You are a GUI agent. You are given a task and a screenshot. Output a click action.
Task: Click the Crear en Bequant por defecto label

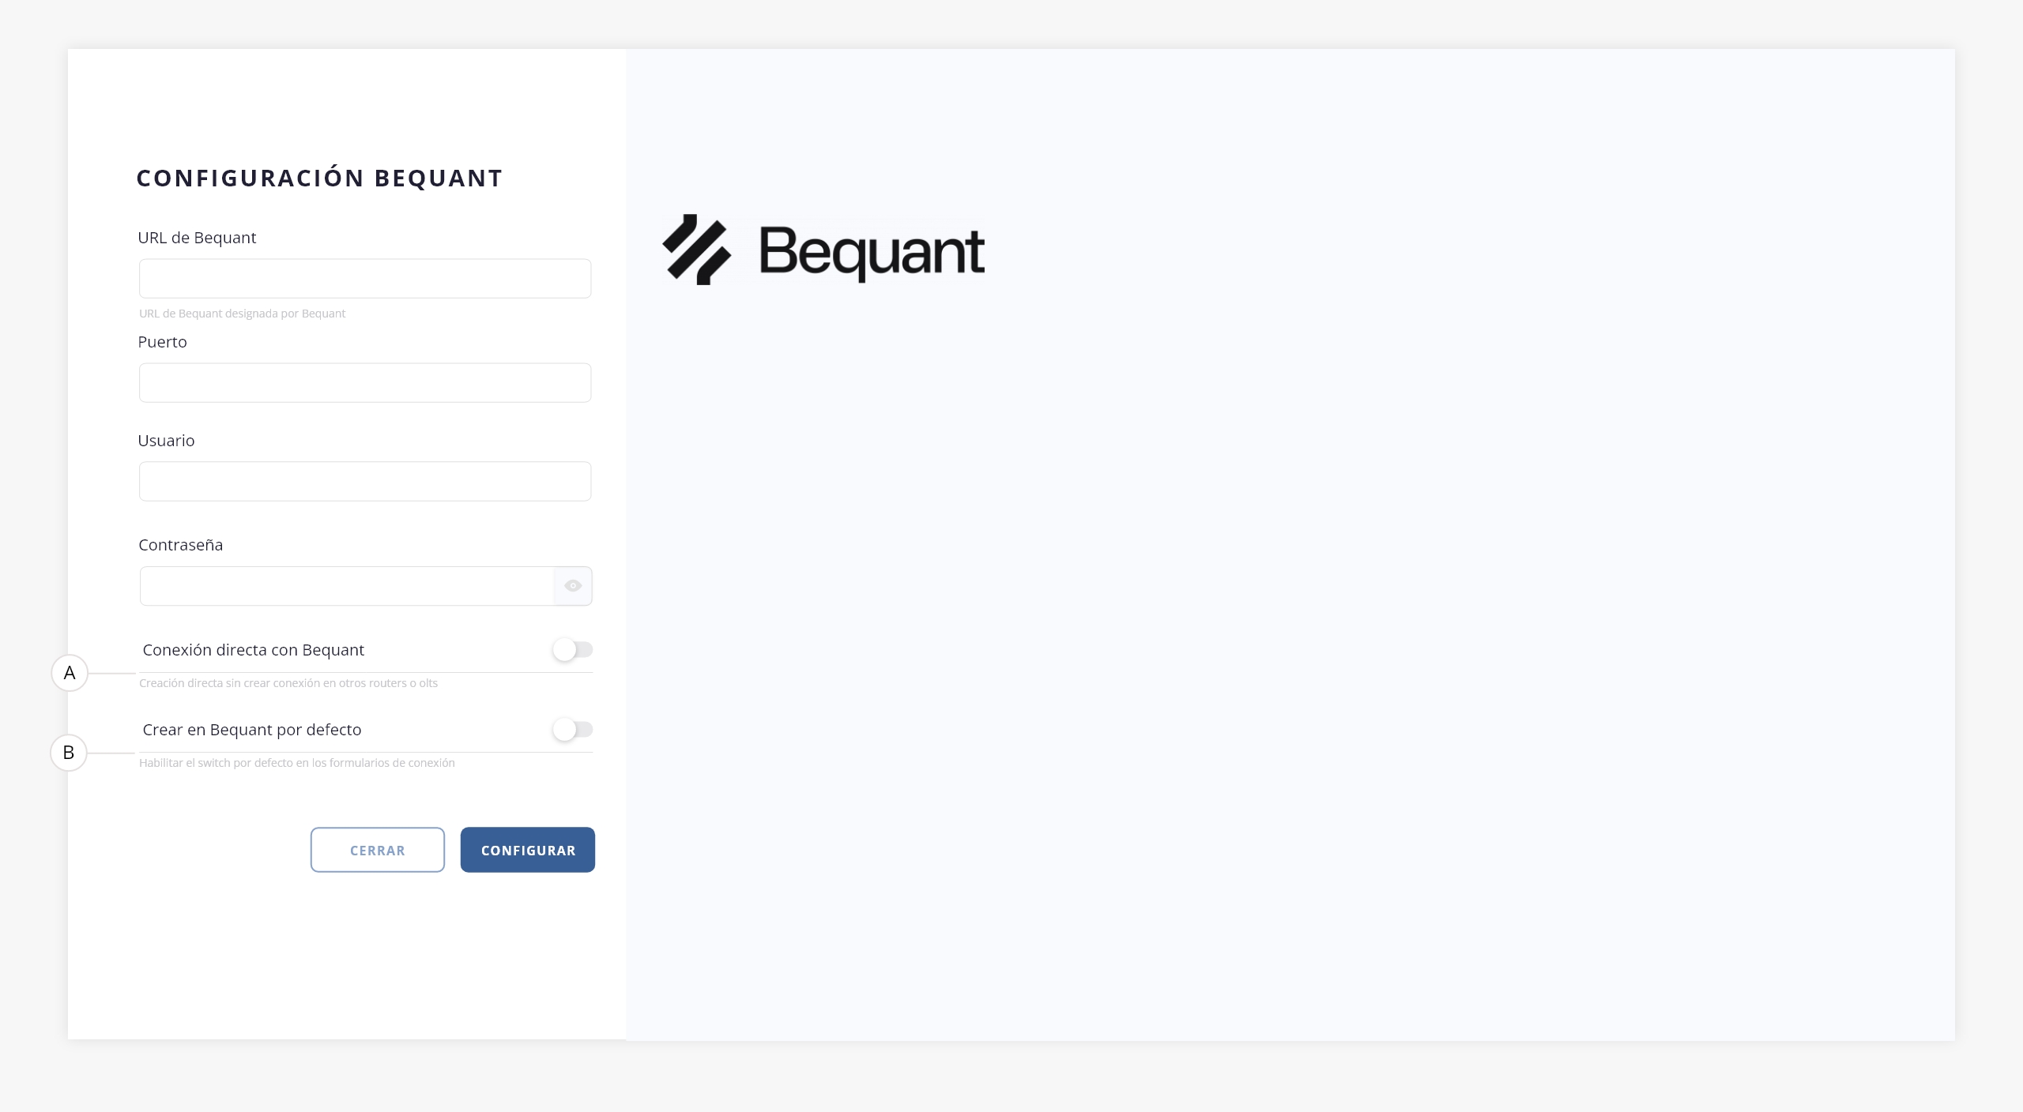click(x=251, y=730)
